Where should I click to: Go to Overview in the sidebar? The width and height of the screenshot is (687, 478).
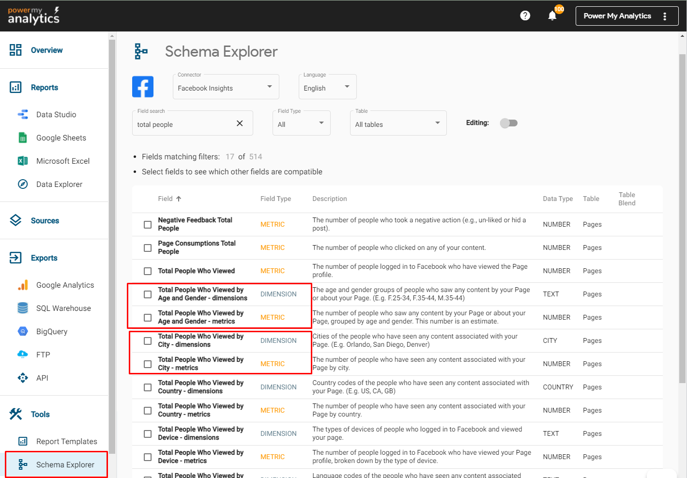click(46, 50)
